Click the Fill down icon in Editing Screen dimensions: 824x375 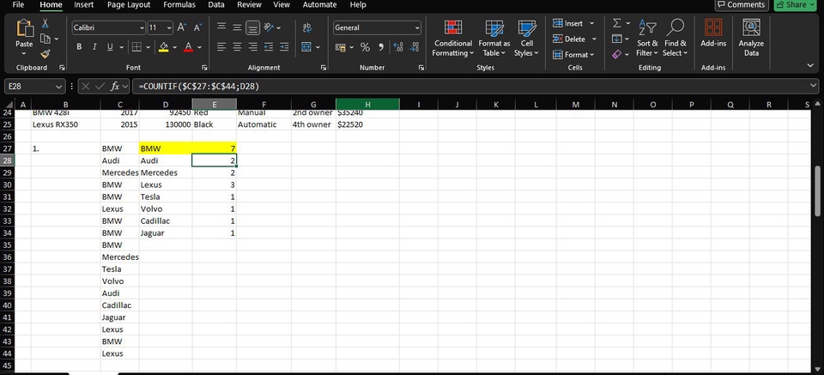click(617, 39)
